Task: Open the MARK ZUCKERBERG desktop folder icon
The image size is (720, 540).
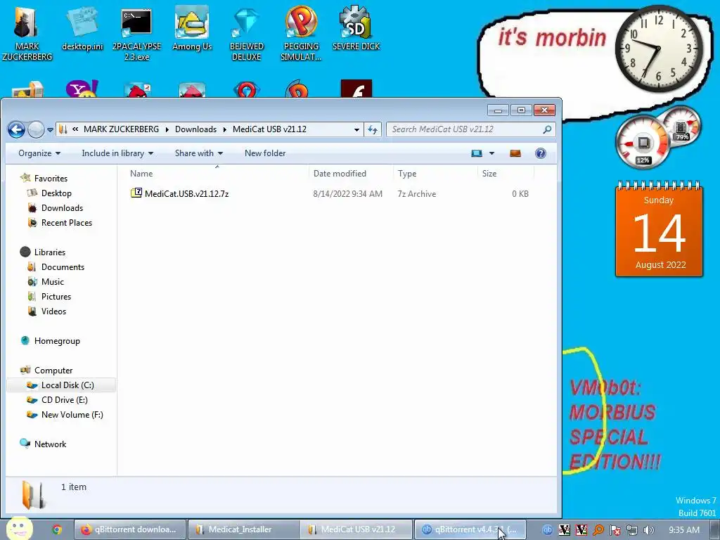Action: 27,33
